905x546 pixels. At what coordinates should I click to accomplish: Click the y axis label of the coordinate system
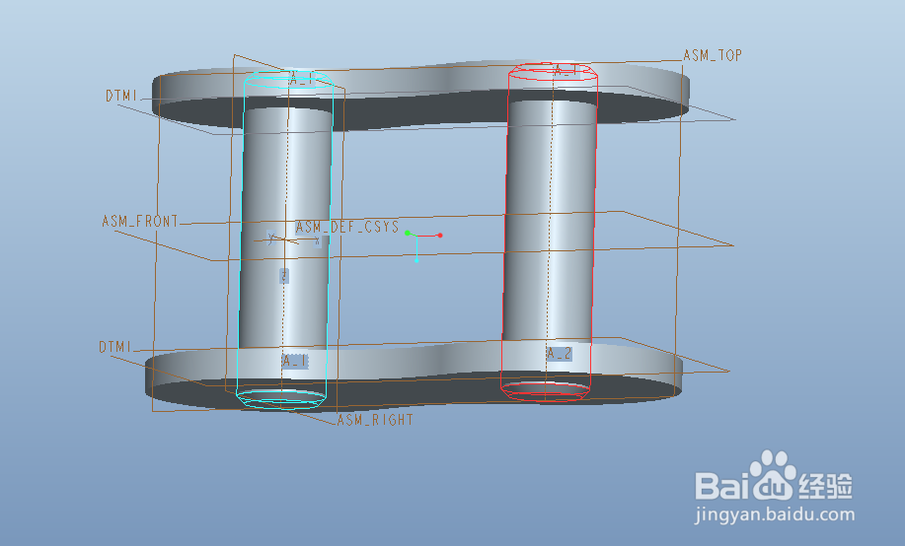[271, 237]
